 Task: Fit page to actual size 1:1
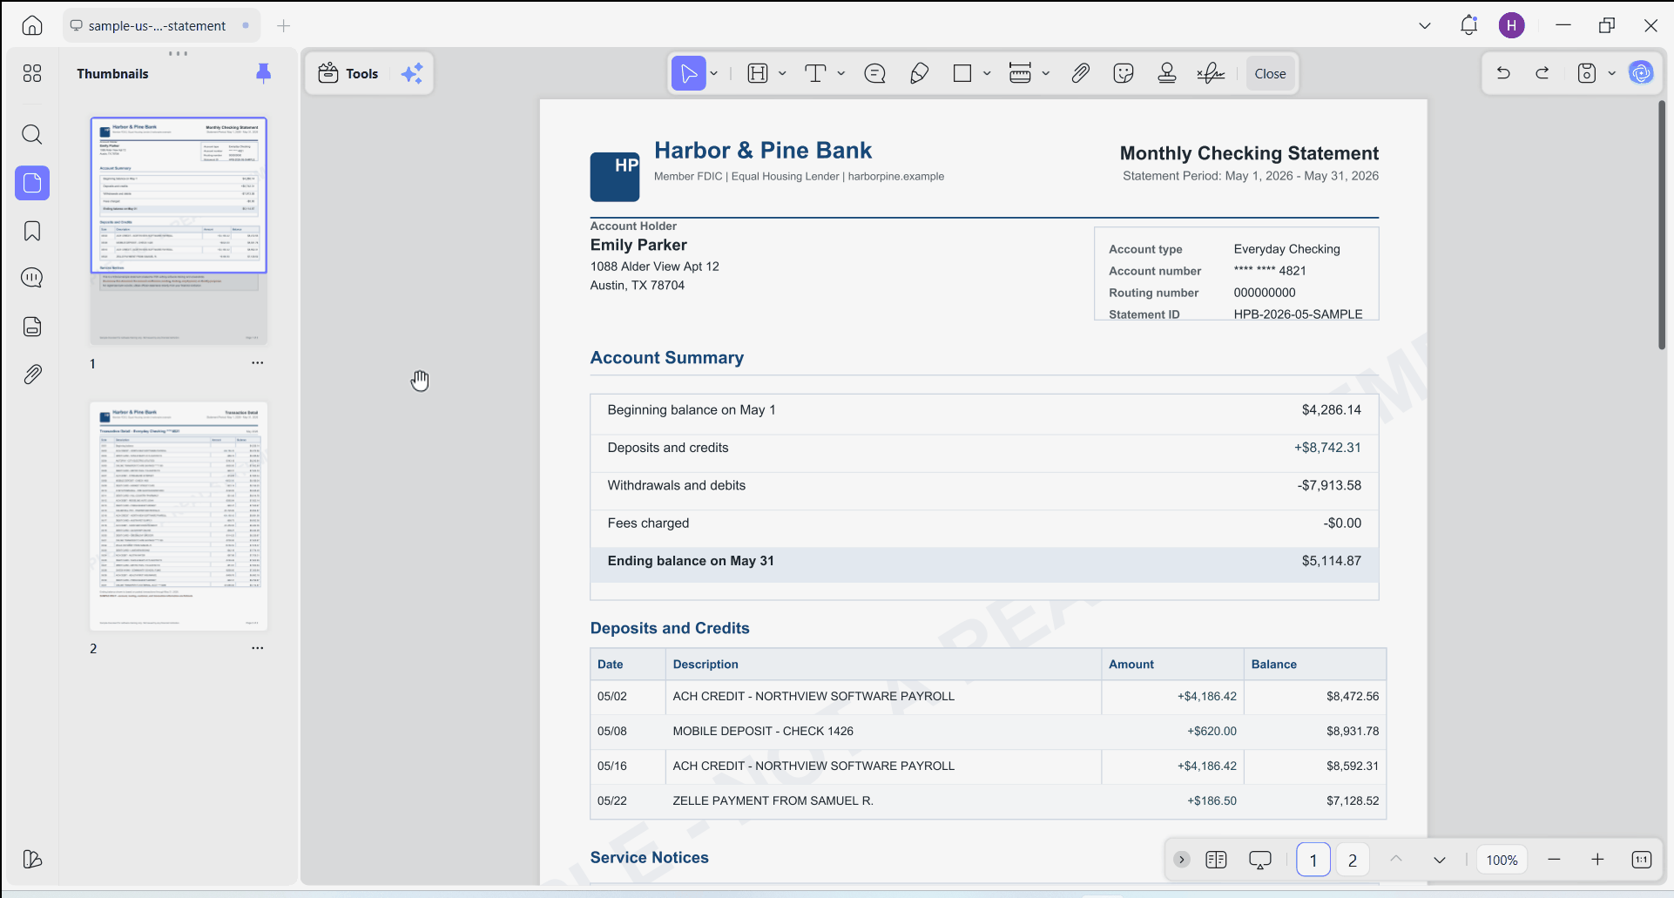tap(1641, 860)
